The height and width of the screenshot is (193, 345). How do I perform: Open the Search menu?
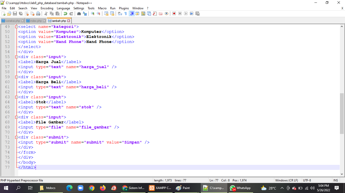tap(23, 8)
